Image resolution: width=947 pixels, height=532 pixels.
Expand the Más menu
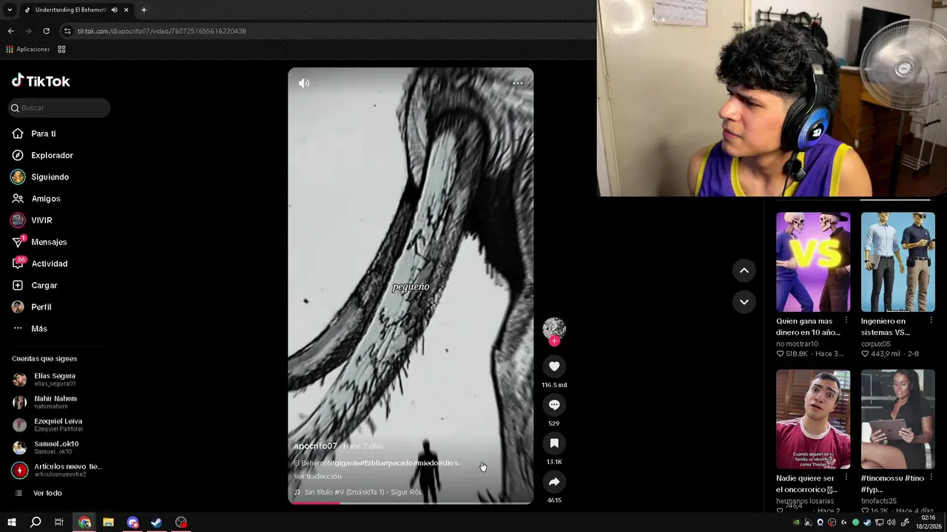pos(30,329)
